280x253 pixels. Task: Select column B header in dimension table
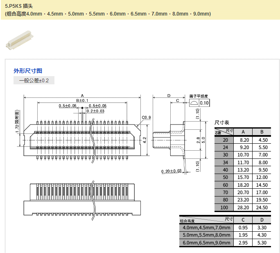click(x=262, y=132)
